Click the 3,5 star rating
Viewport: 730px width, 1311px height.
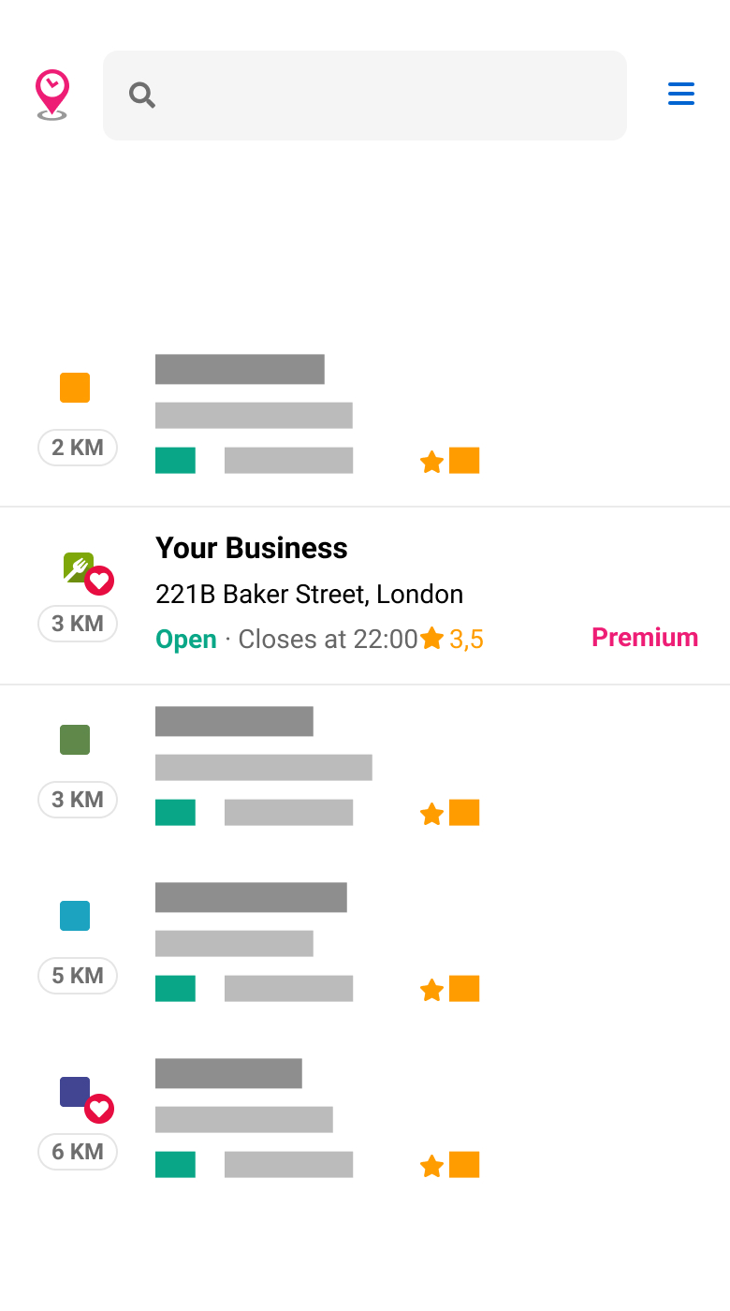(x=453, y=640)
